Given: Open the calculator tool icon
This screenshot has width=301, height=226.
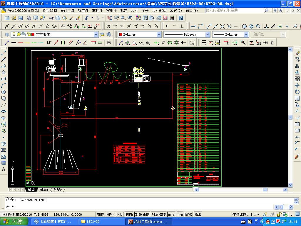Looking at the screenshot, I should (x=172, y=18).
